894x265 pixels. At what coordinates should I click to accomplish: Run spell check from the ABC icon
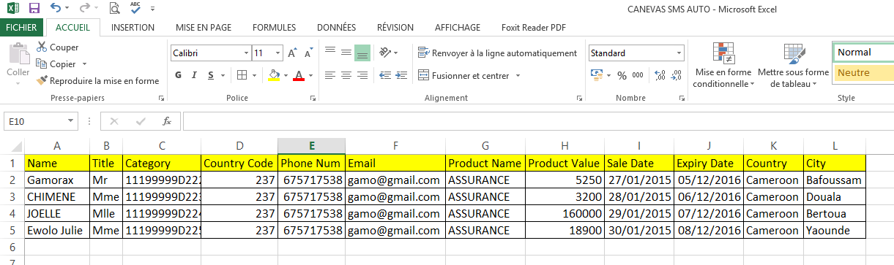pyautogui.click(x=136, y=8)
